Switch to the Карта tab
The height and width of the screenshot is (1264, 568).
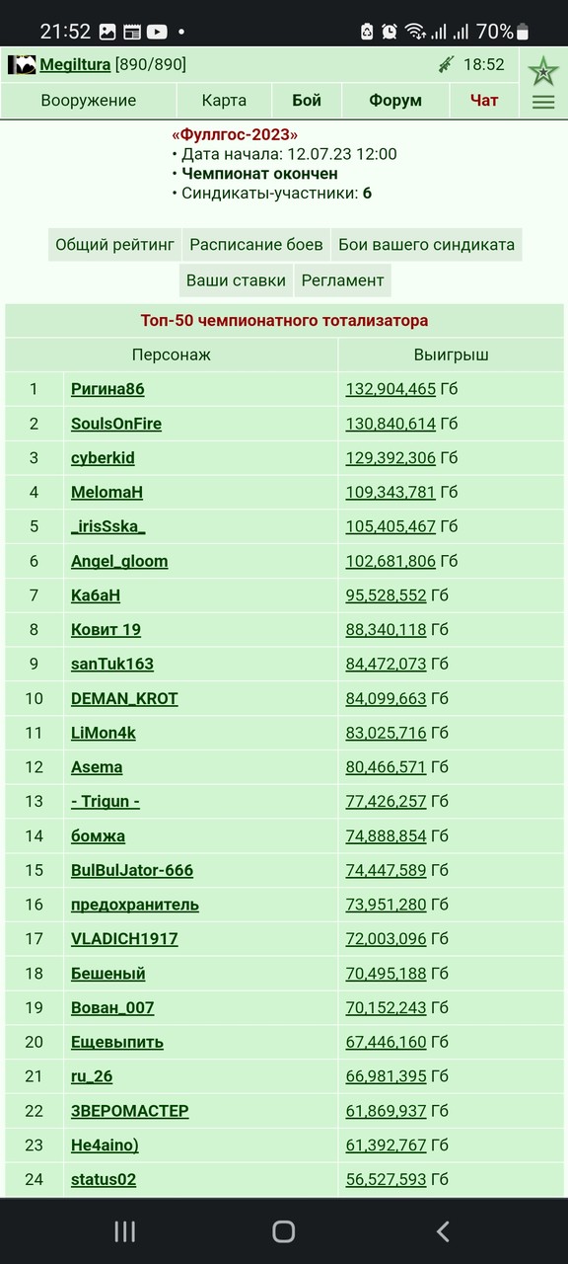pyautogui.click(x=224, y=101)
